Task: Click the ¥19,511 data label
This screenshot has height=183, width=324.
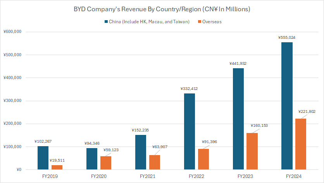Action: tap(57, 161)
